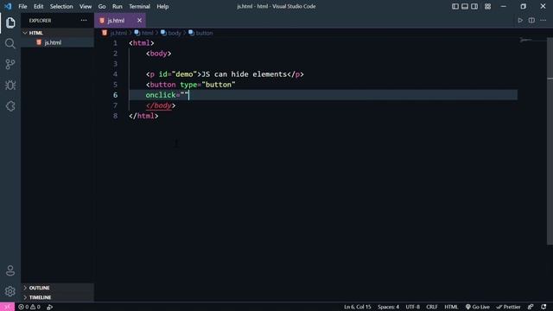Close the js.html editor tab

coord(139,21)
